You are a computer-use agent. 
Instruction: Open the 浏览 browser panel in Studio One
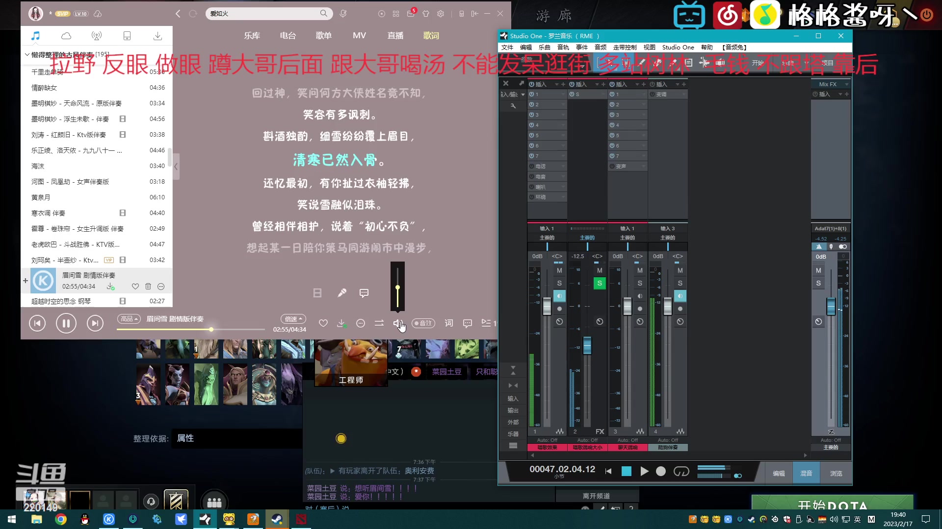(836, 474)
